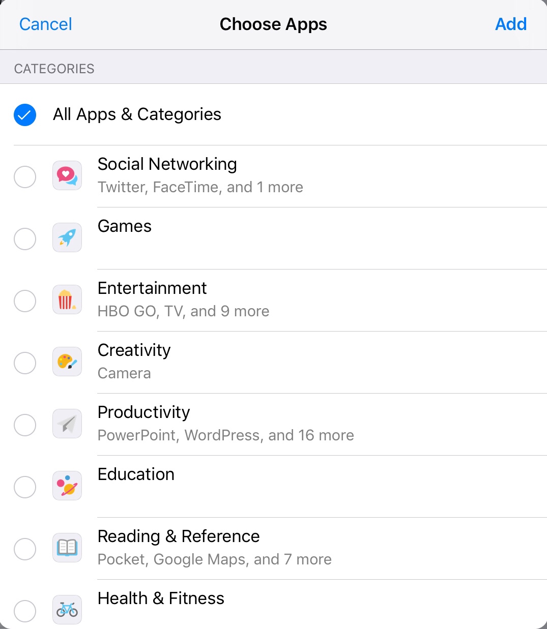The image size is (547, 629).
Task: Tap the Games rocket icon
Action: pyautogui.click(x=67, y=238)
